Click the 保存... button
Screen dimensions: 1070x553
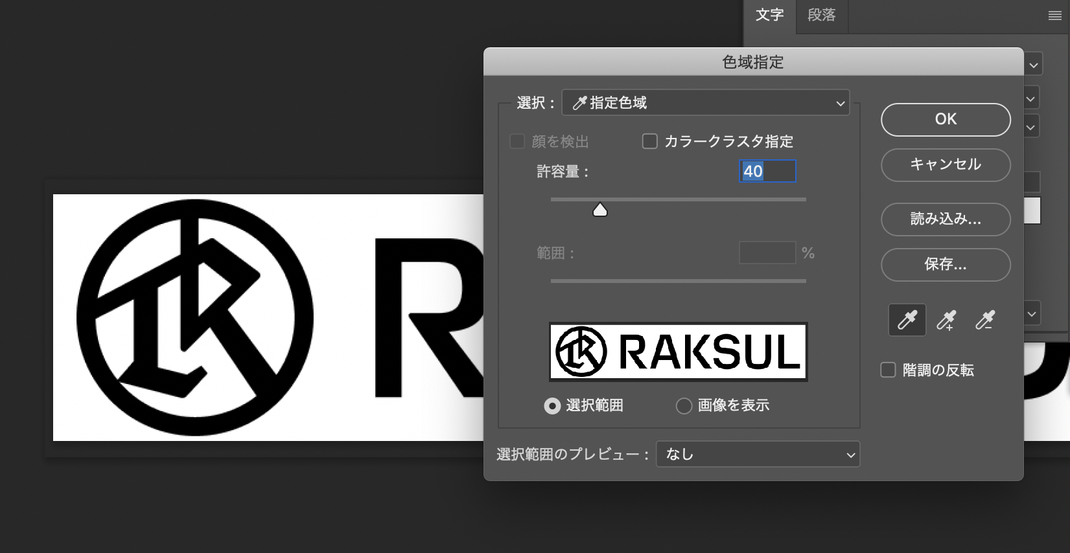[946, 264]
